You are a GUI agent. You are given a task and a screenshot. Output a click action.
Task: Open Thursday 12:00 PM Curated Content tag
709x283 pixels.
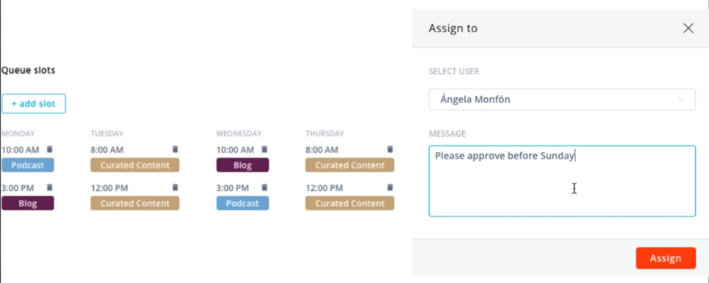(349, 203)
